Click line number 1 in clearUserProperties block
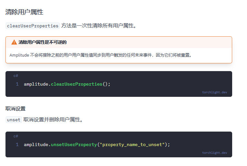247x166 pixels. pyautogui.click(x=17, y=84)
